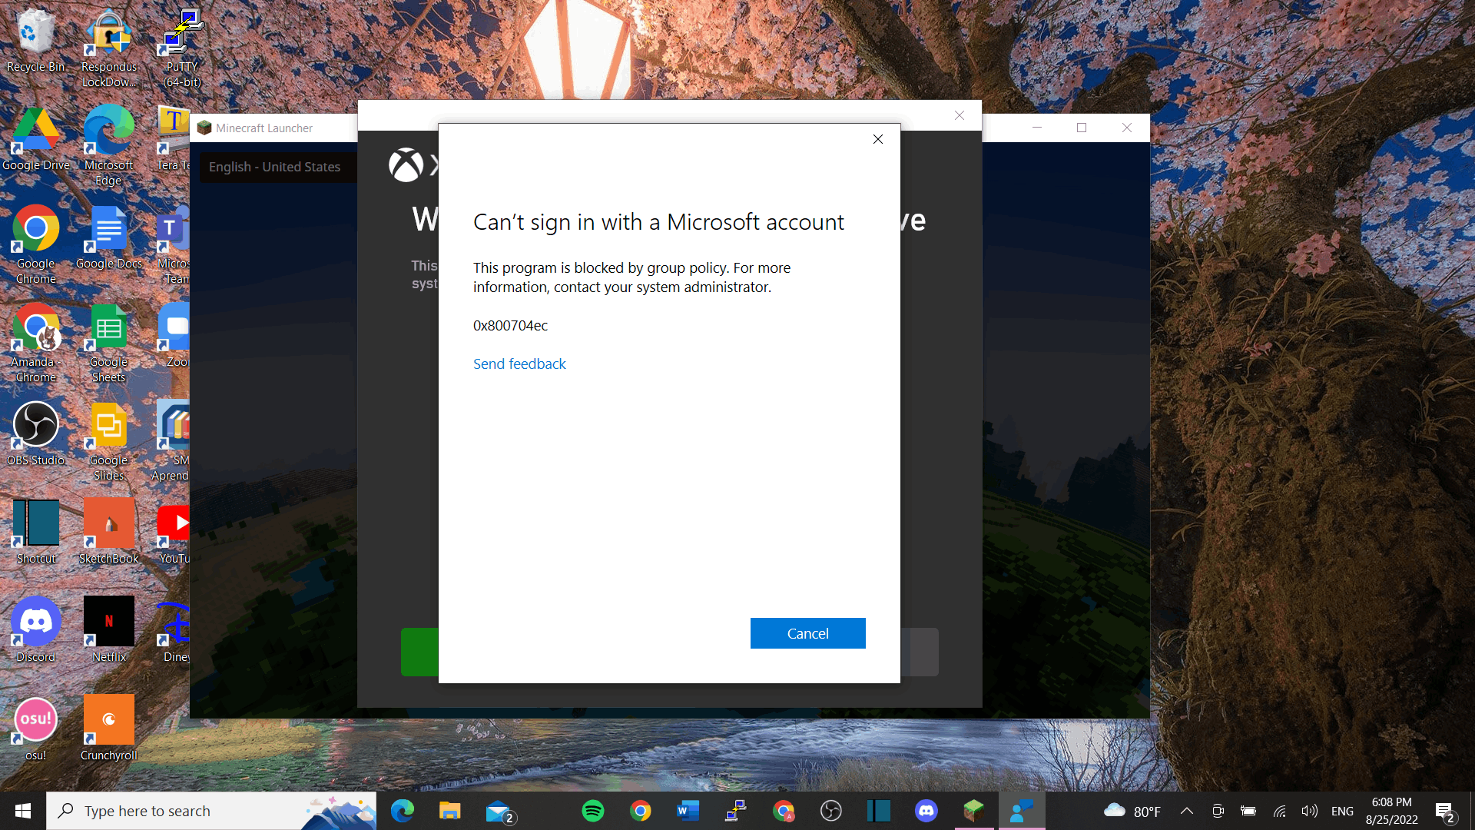
Task: Open PuTTY from taskbar
Action: (736, 811)
